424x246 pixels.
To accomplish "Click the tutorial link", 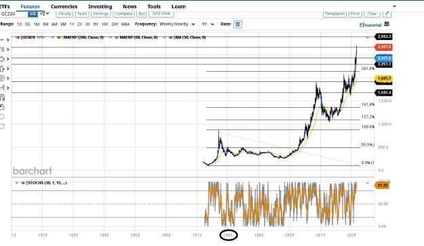I will tap(370, 25).
